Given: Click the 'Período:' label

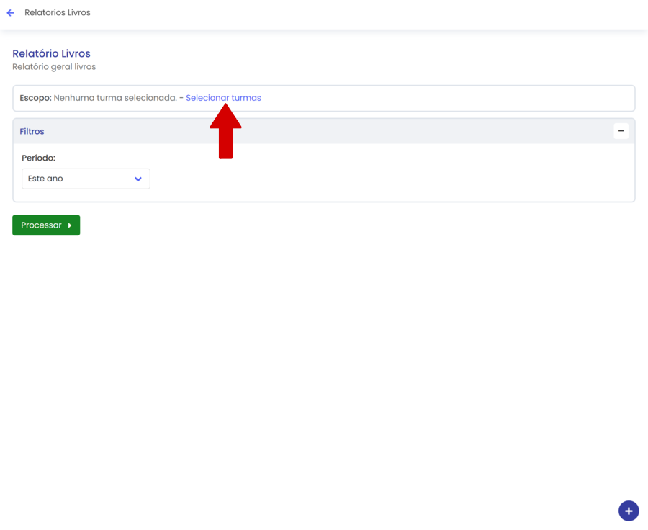Looking at the screenshot, I should tap(38, 158).
